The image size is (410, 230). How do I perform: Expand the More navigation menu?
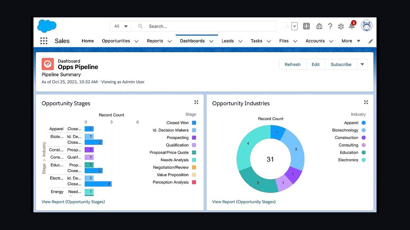point(351,41)
